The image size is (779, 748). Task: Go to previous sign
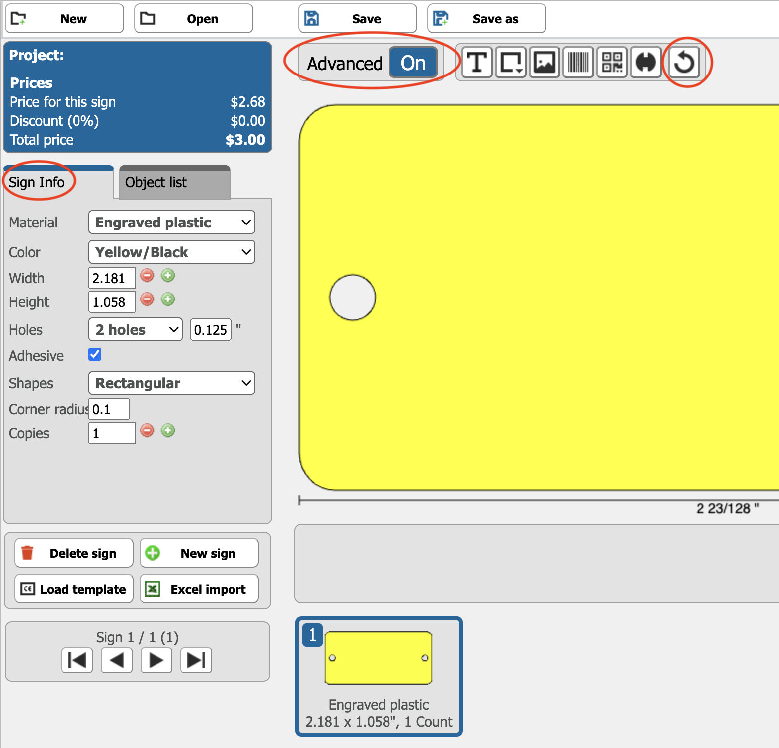click(x=117, y=660)
